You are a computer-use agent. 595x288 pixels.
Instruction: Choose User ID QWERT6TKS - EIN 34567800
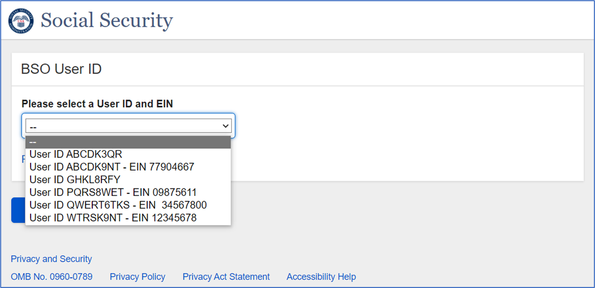point(118,205)
